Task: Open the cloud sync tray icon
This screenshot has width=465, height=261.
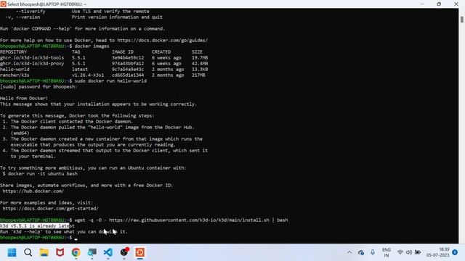Action: pos(361,252)
